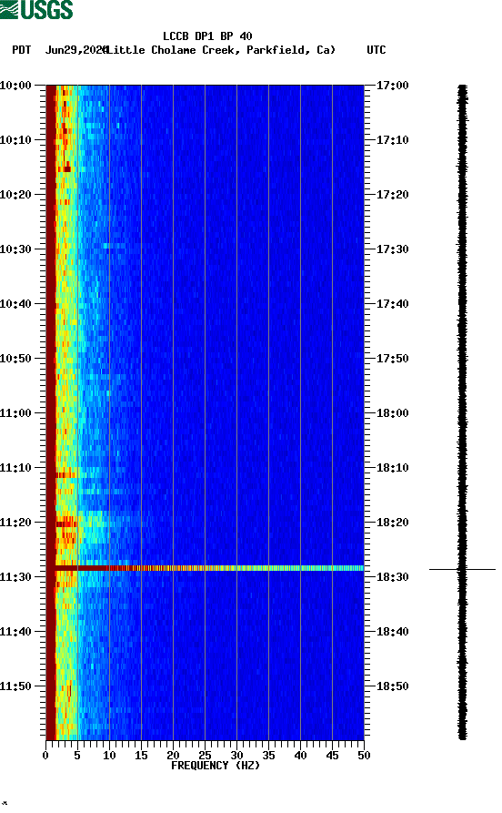
Task: Click the 'FREQUENCY (HZ)' axis title
Action: coord(216,766)
